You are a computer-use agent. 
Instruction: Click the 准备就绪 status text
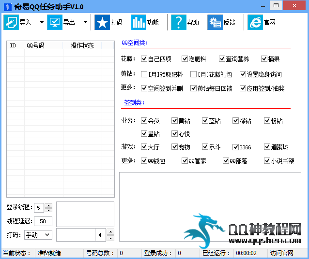(x=49, y=253)
